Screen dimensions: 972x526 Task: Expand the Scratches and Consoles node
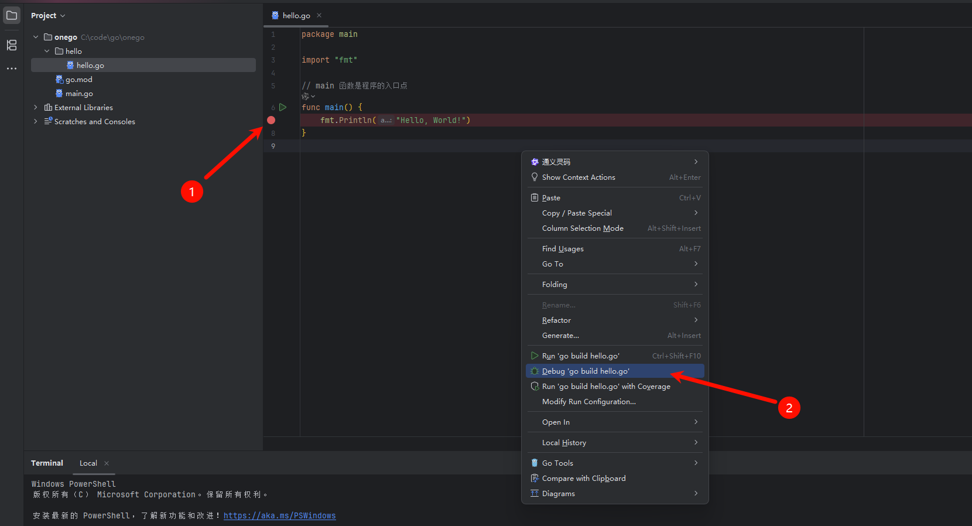coord(36,121)
